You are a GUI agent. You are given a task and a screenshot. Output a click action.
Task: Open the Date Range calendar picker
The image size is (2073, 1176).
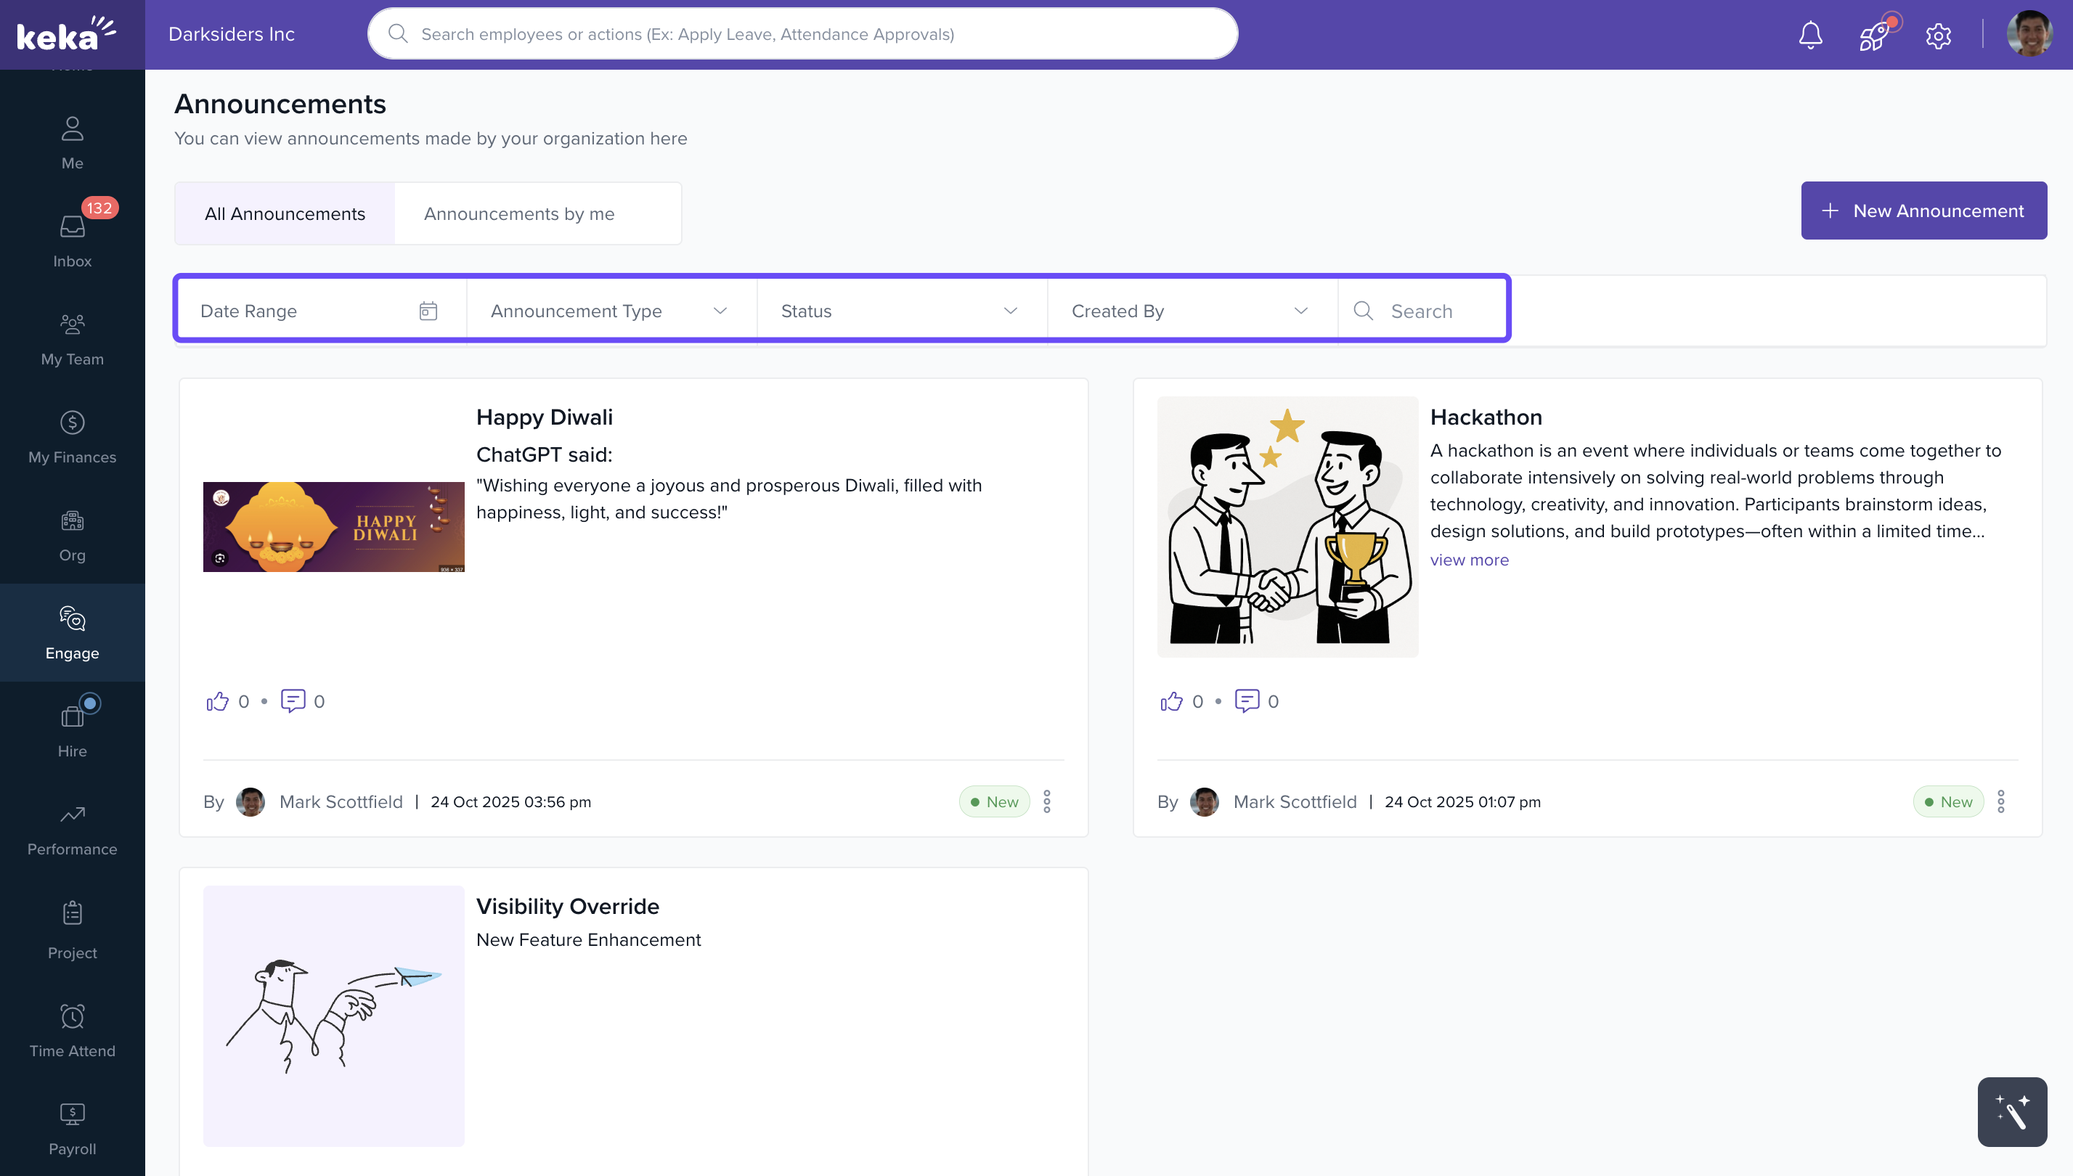point(428,311)
